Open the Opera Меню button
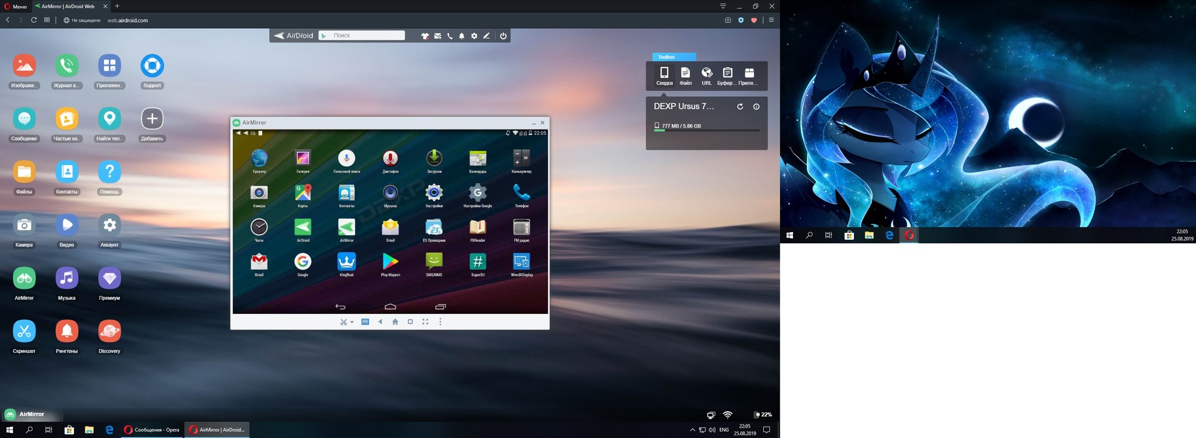This screenshot has height=438, width=1196. [15, 6]
